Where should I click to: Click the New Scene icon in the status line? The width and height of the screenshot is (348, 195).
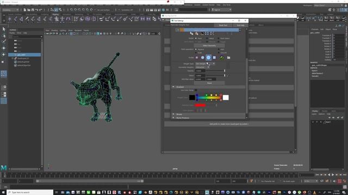(25, 10)
